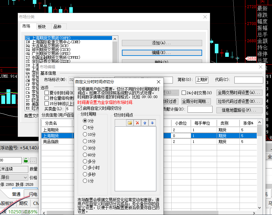This screenshot has width=272, height=215.
Task: Close the 自定义分时时间点切分 dialog
Action: tap(159, 82)
